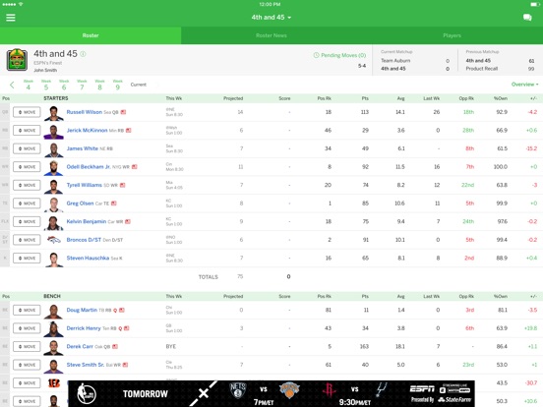The image size is (543, 407).
Task: Switch to the Players tab
Action: point(452,35)
